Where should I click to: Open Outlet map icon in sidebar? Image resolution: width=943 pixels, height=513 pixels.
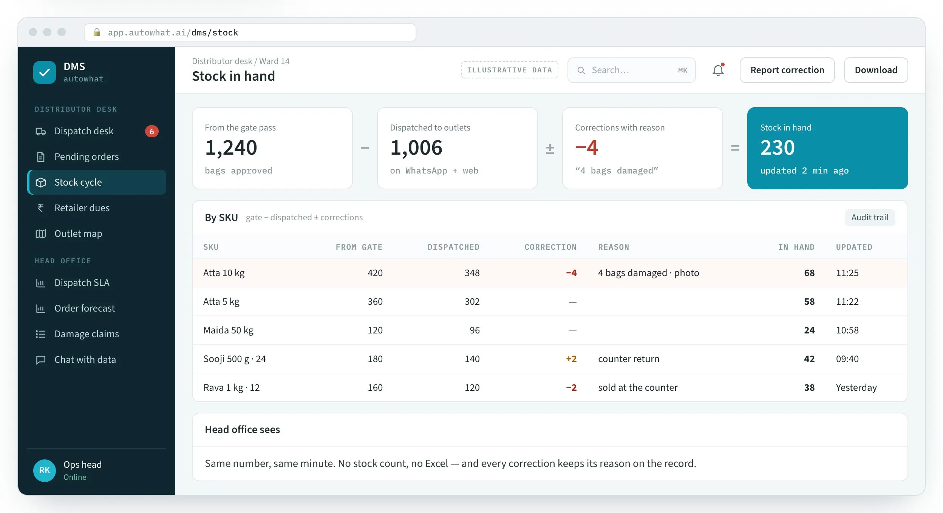pyautogui.click(x=40, y=234)
